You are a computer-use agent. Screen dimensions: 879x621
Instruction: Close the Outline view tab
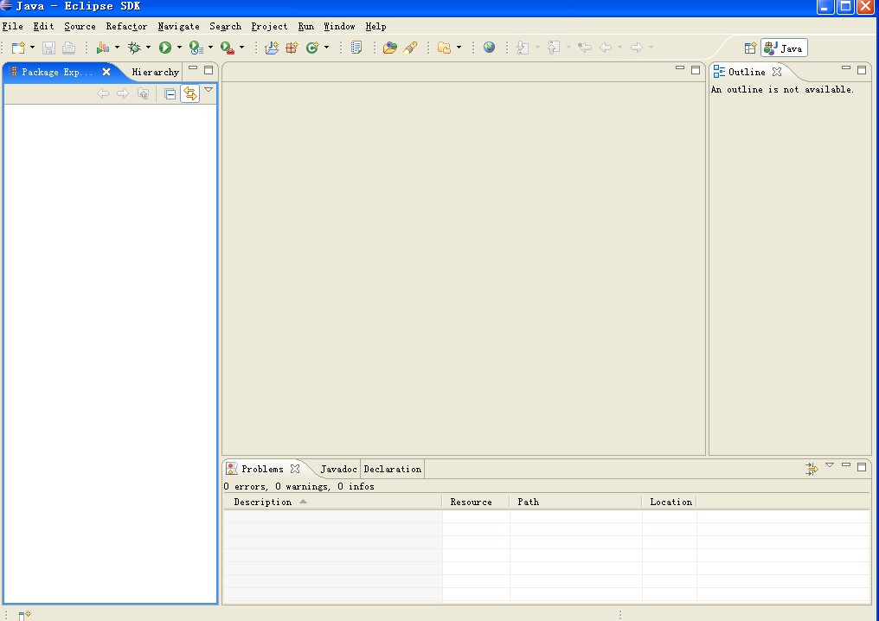click(777, 72)
